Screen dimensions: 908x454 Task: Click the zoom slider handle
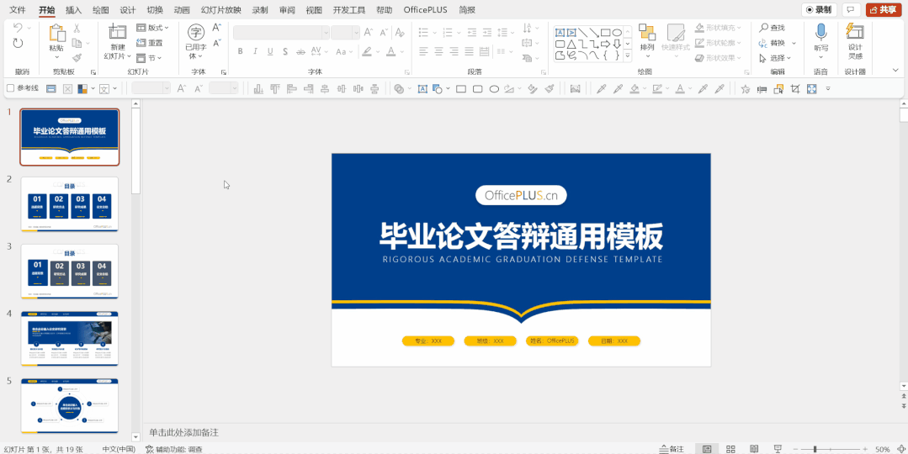[x=815, y=449]
